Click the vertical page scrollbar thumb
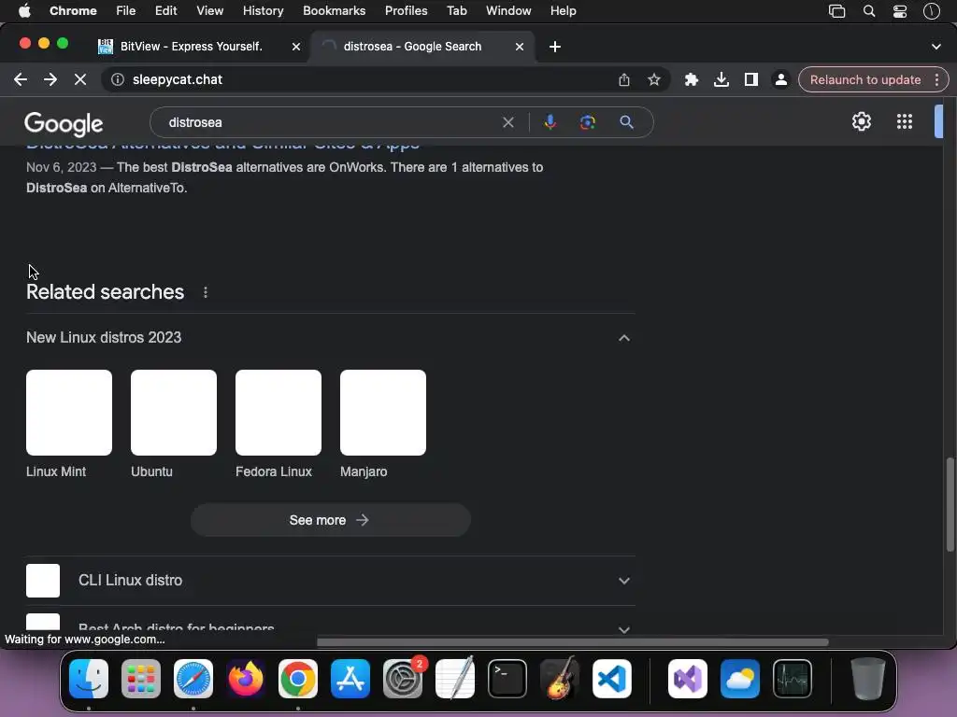This screenshot has width=957, height=717. pos(950,505)
